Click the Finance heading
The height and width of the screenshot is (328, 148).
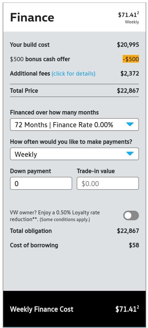pos(32,17)
